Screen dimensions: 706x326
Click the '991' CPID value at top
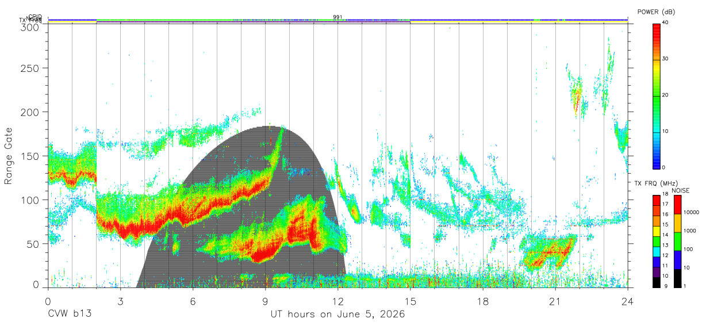pos(338,17)
